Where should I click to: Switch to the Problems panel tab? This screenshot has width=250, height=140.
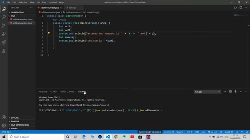point(43,92)
